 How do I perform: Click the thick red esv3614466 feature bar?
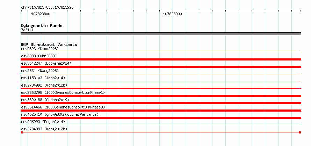pos(161,111)
